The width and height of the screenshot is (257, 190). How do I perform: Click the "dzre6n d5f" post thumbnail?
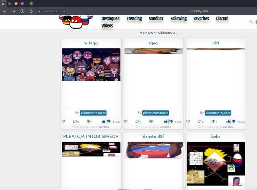(x=153, y=150)
